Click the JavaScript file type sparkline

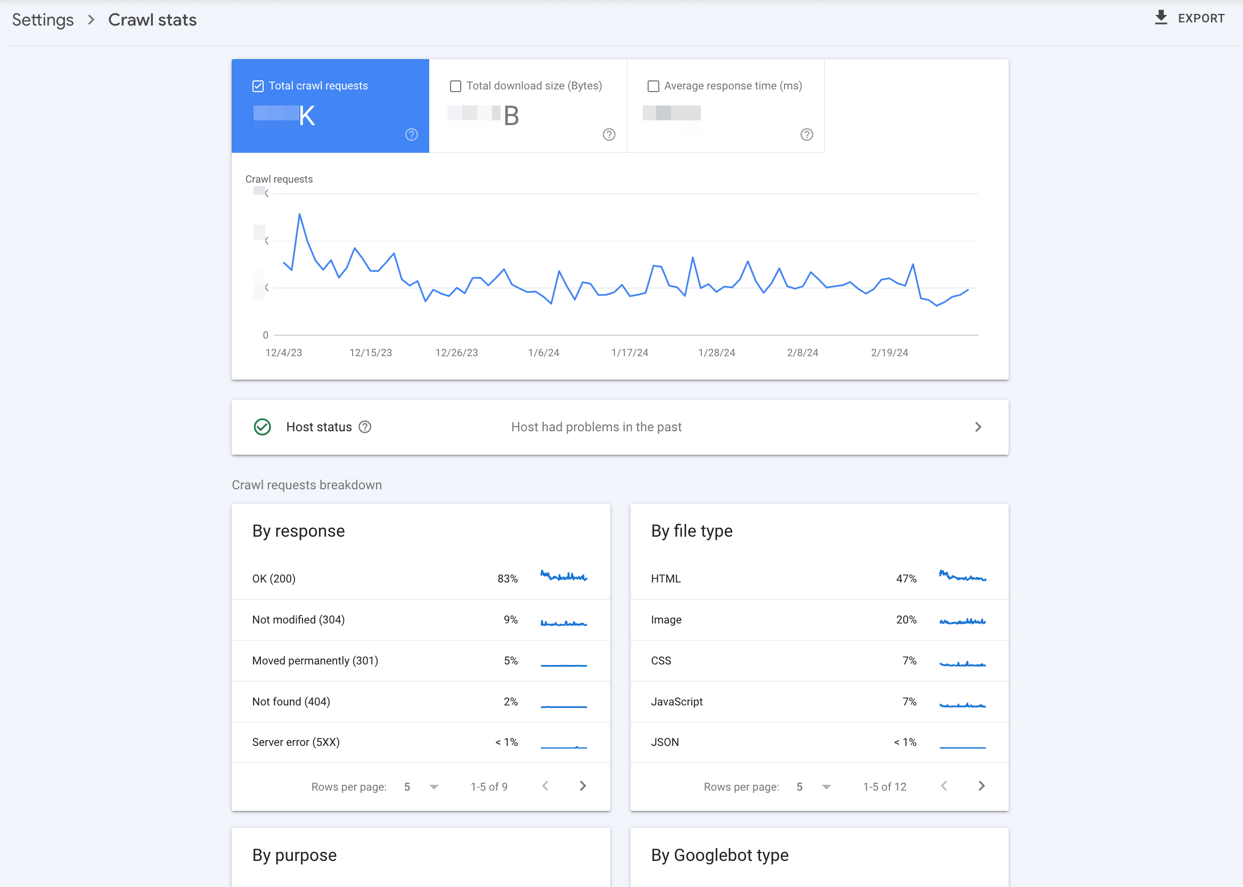(x=963, y=705)
